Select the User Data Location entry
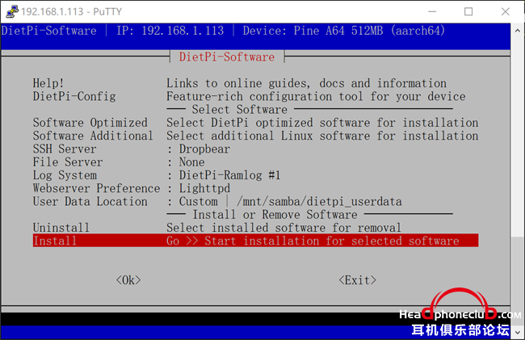Viewport: 525px width, 340px height. (255, 201)
